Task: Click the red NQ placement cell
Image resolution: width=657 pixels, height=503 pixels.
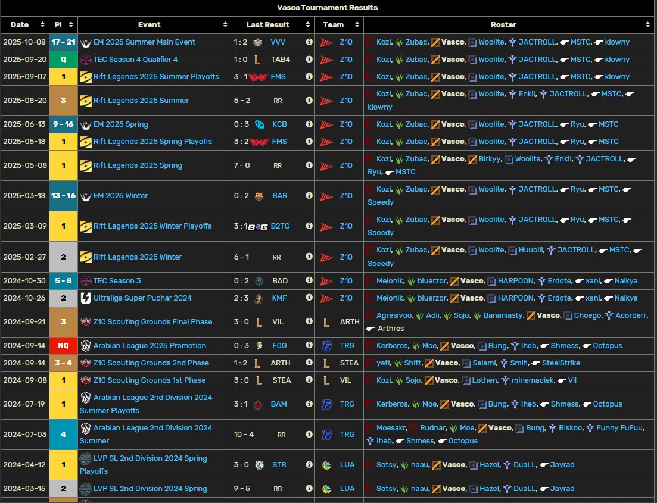Action: click(x=63, y=345)
